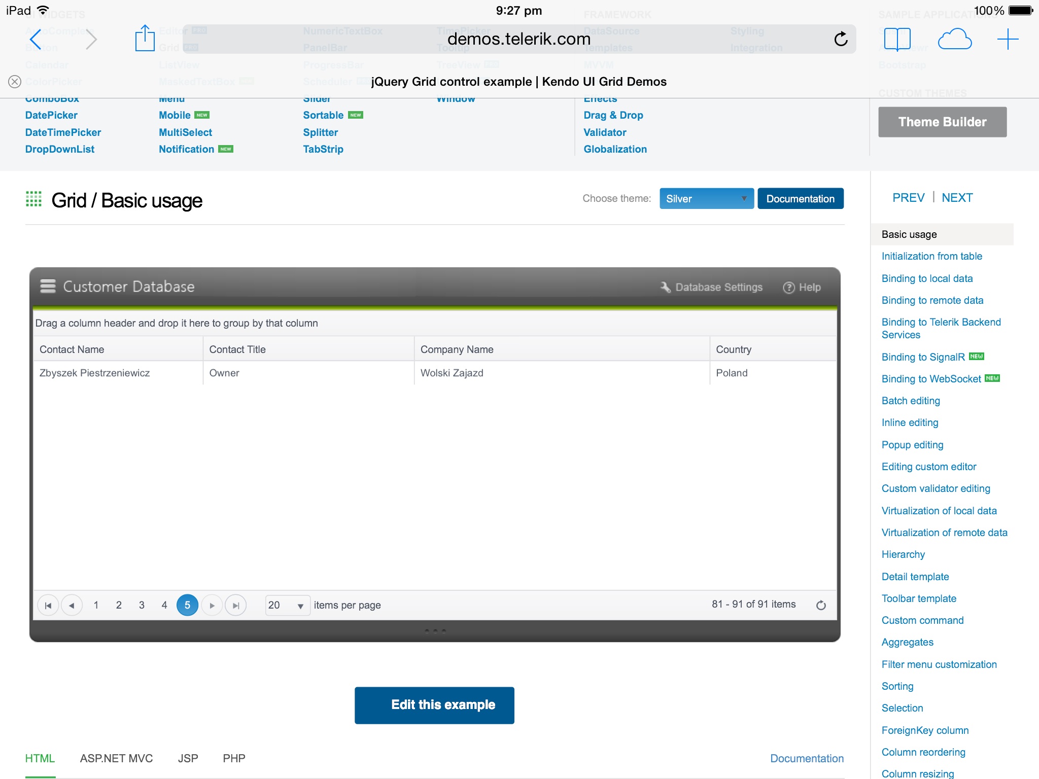Viewport: 1039px width, 779px height.
Task: Open the DateTimePicker widget link
Action: (63, 132)
